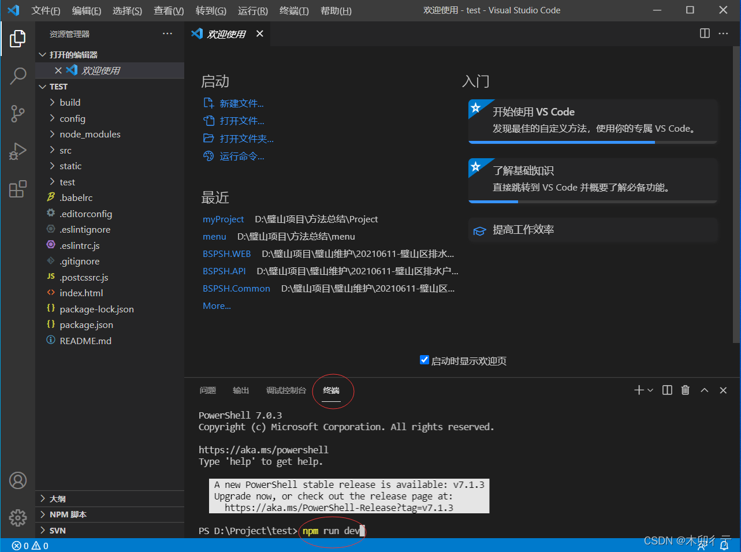
Task: Click the 打开文件夹 open folder icon
Action: tap(208, 138)
